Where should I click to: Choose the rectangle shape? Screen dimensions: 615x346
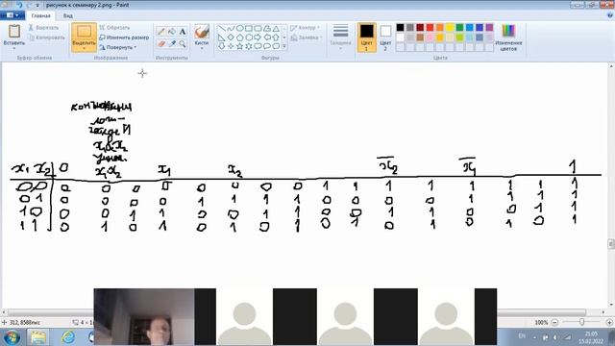coord(249,28)
